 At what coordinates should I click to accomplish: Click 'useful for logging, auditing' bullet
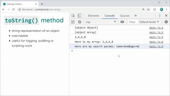[33, 43]
